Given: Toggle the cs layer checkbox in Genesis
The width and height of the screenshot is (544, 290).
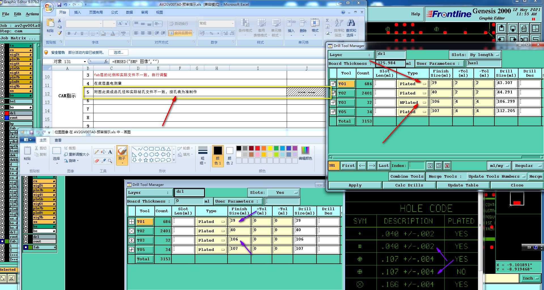Looking at the screenshot, I should pyautogui.click(x=2, y=50).
